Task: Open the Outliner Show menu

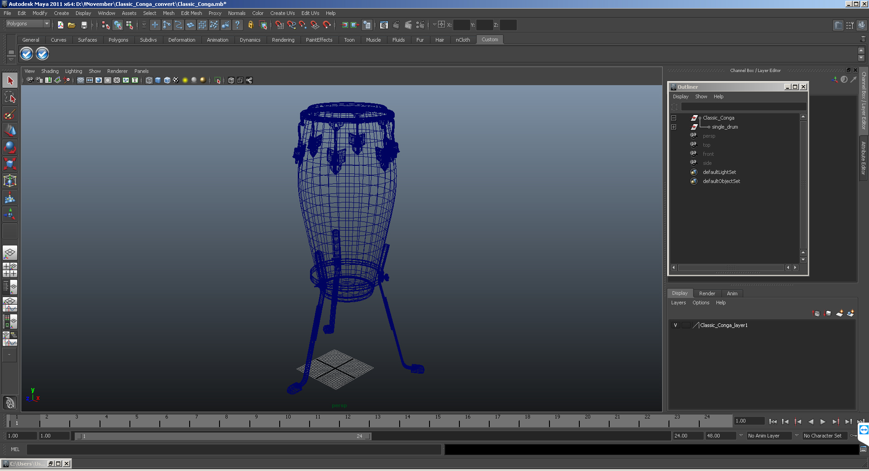Action: [701, 96]
